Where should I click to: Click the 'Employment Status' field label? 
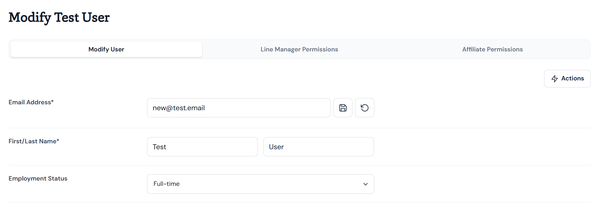point(38,178)
